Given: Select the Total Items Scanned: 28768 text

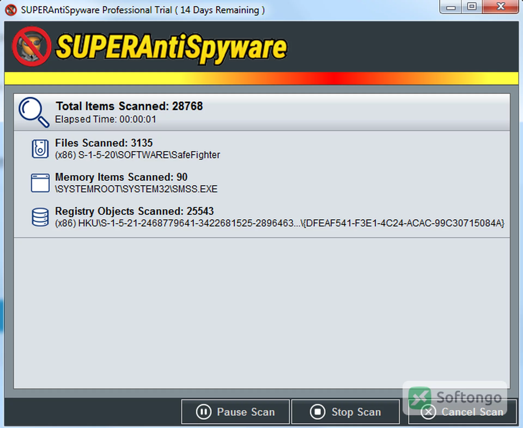Looking at the screenshot, I should click(129, 106).
